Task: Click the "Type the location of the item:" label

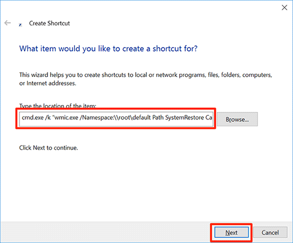Action: [58, 106]
